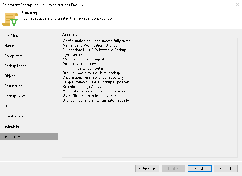Click 'Destination: Veeam backup repository' line
The image size is (242, 176).
93,77
